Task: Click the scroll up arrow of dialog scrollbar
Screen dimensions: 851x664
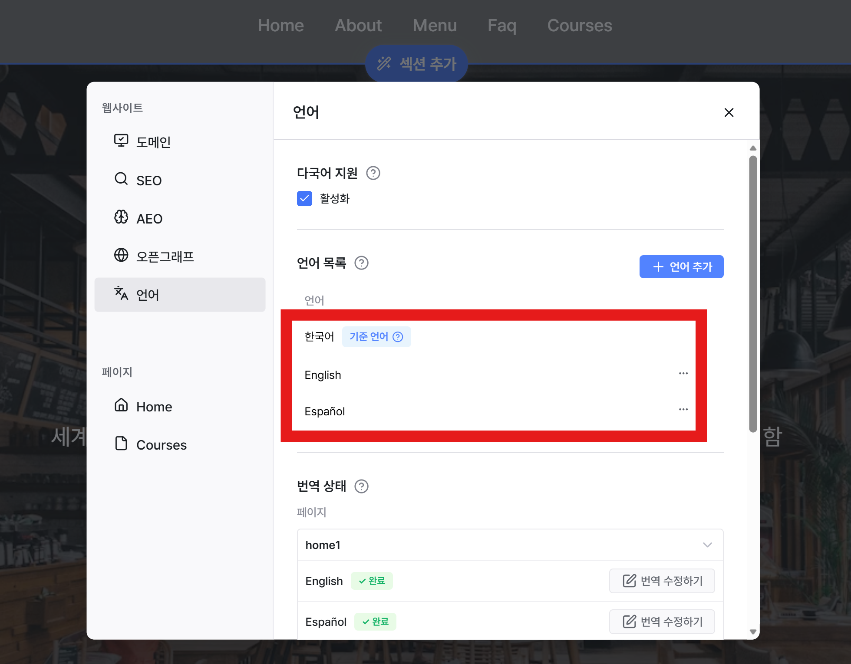Action: [753, 148]
